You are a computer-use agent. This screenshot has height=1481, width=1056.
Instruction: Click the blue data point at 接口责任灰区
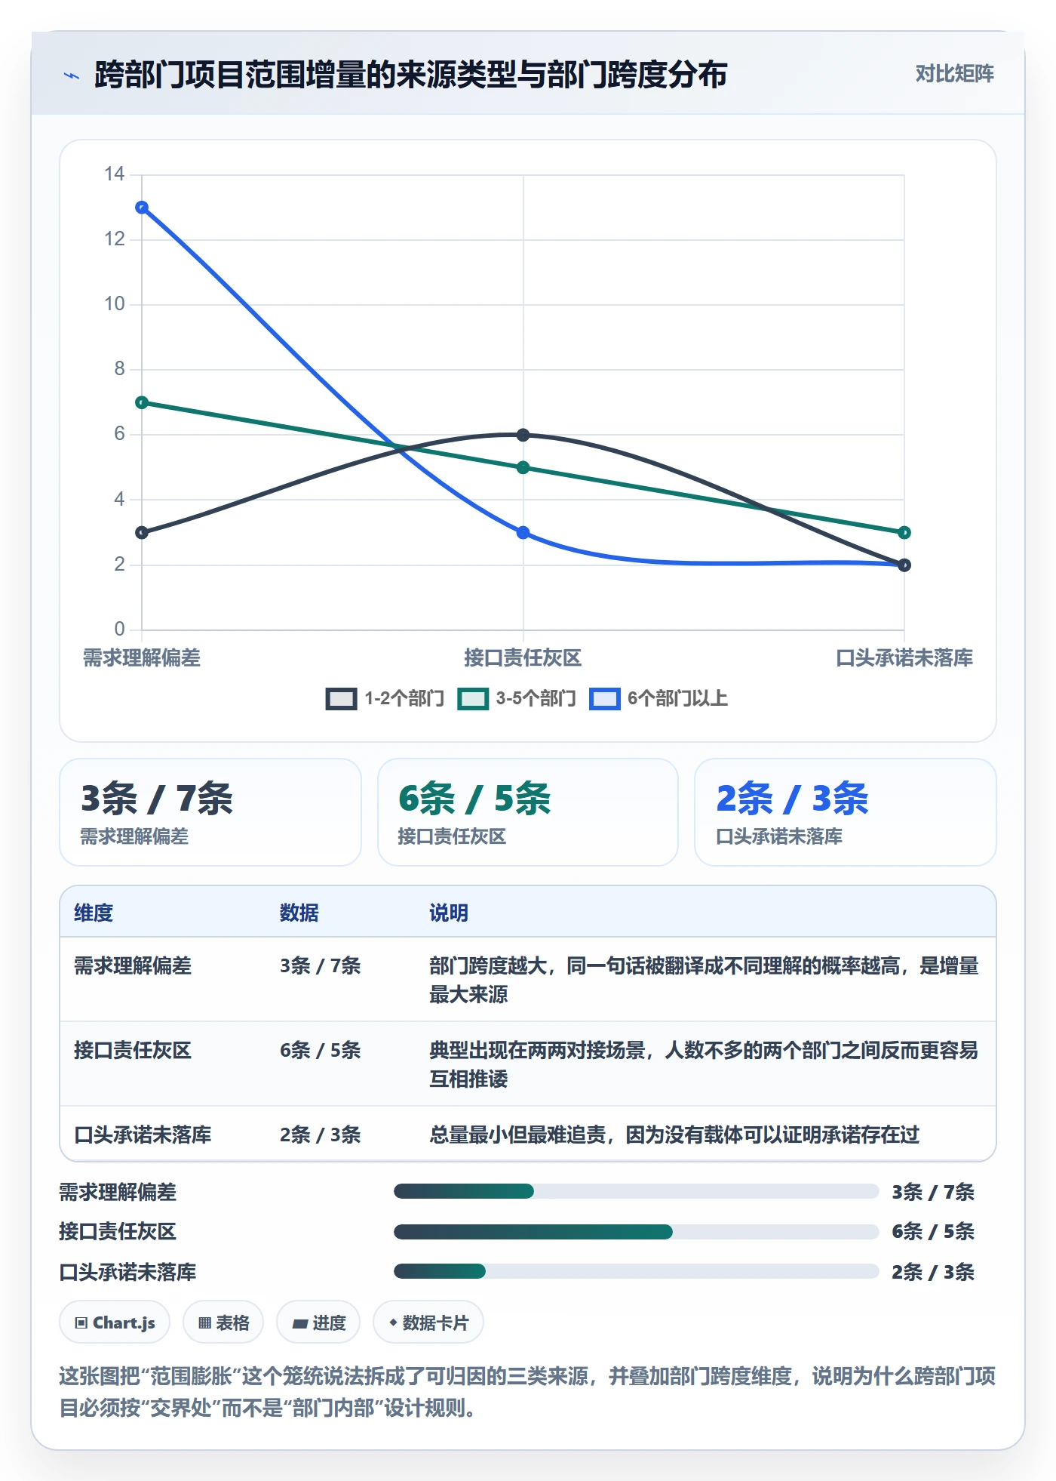tap(523, 533)
